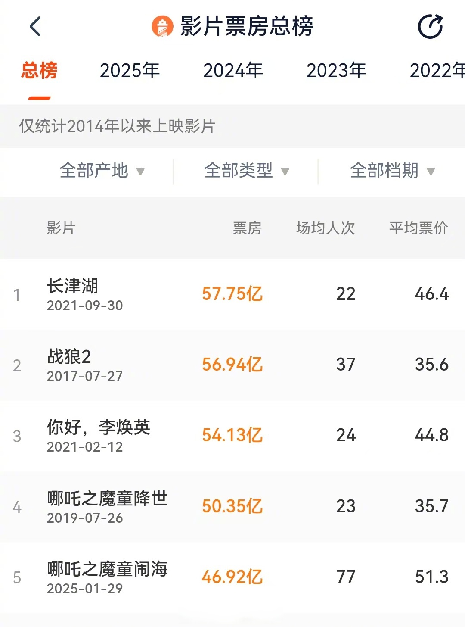The image size is (465, 627).
Task: Select the 总榜 tab indicator underline
Action: pyautogui.click(x=39, y=97)
